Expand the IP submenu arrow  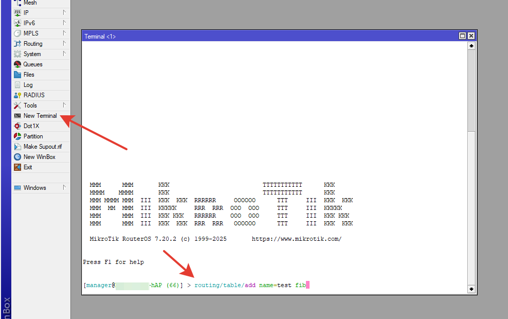point(64,13)
